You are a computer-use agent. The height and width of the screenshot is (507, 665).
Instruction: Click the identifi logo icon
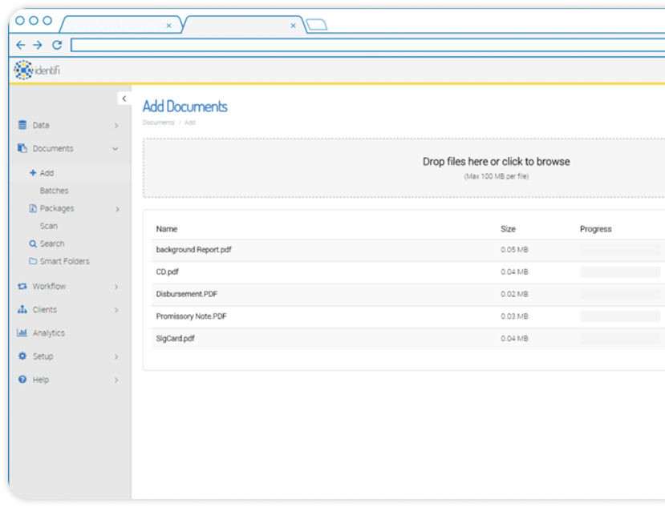point(23,70)
